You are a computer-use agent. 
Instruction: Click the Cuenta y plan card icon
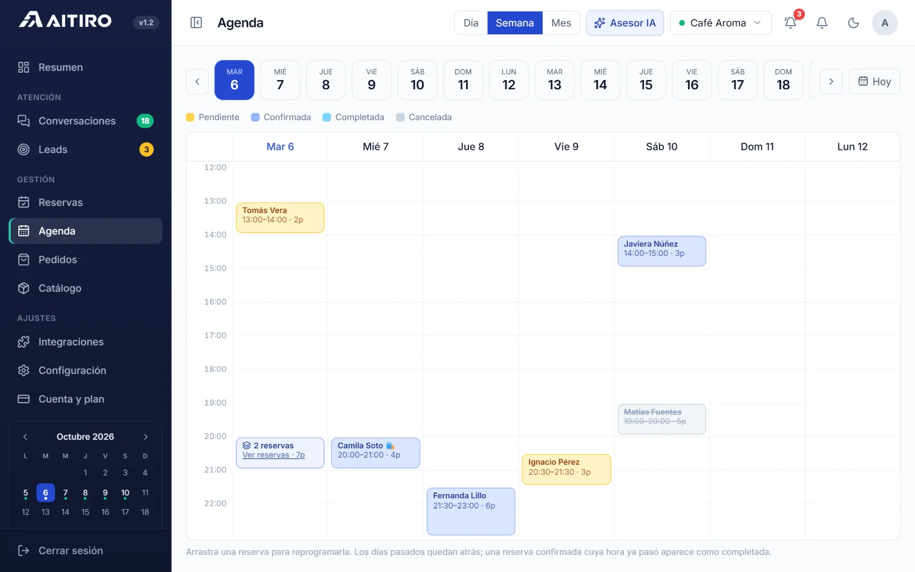23,399
